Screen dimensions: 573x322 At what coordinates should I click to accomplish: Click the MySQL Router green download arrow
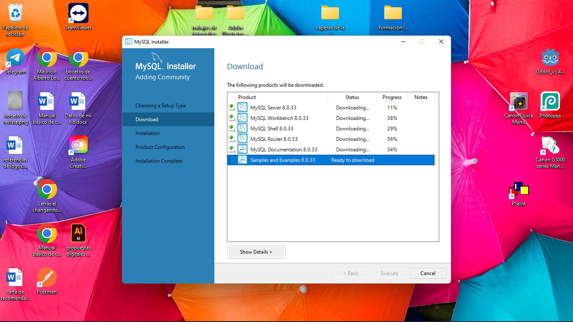click(232, 139)
